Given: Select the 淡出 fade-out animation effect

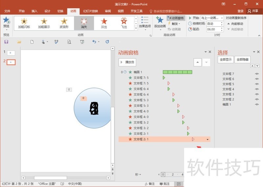Looking at the screenshot, I should (104, 23).
